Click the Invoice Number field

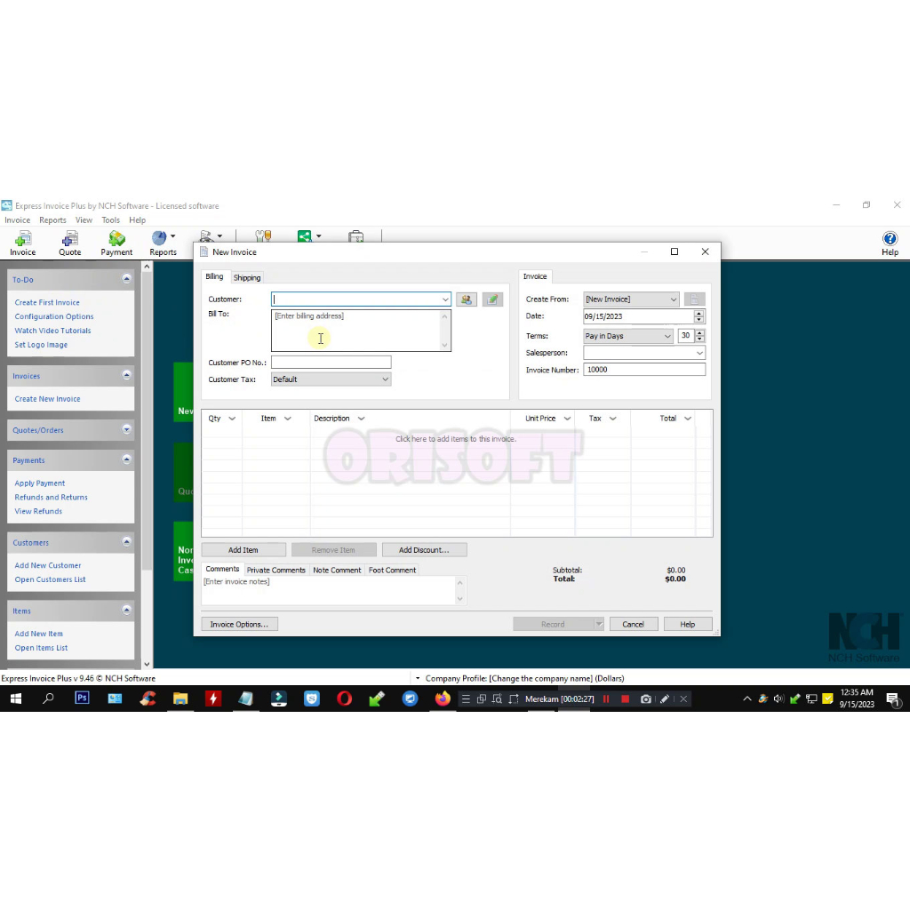644,370
